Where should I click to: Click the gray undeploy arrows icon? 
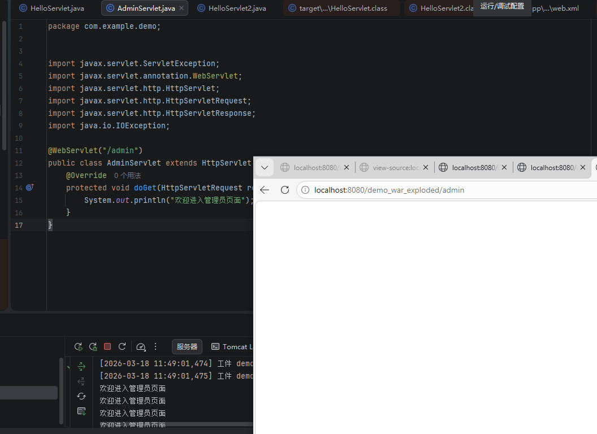point(81,381)
